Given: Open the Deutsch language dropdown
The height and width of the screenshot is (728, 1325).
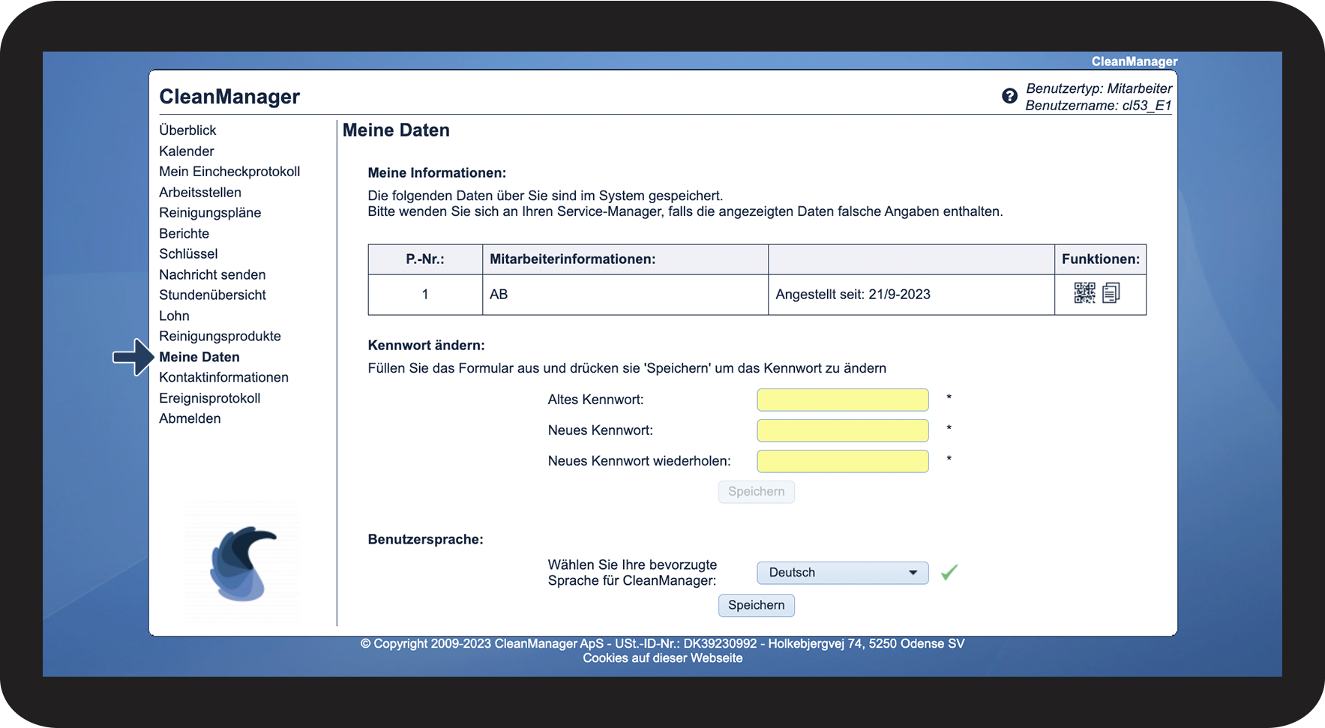Looking at the screenshot, I should (842, 573).
